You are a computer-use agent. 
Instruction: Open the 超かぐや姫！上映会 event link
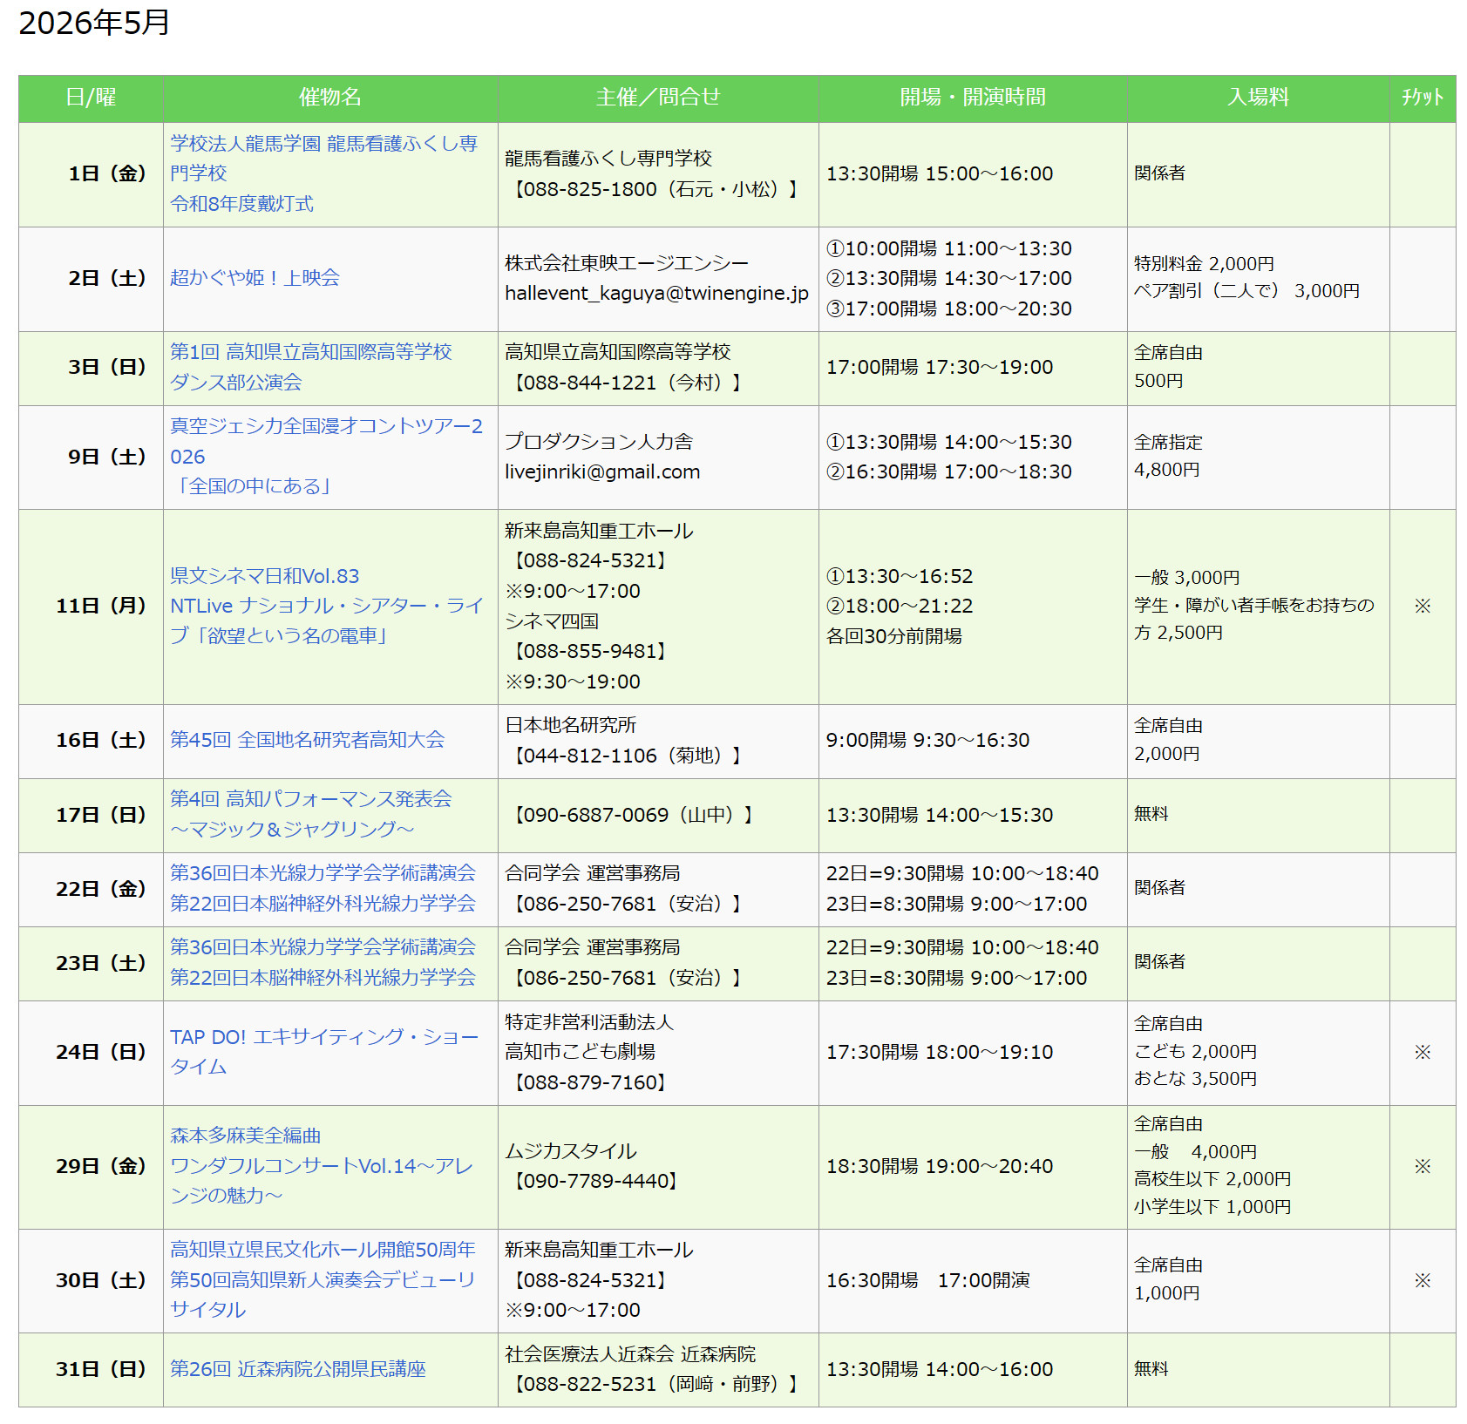click(255, 278)
